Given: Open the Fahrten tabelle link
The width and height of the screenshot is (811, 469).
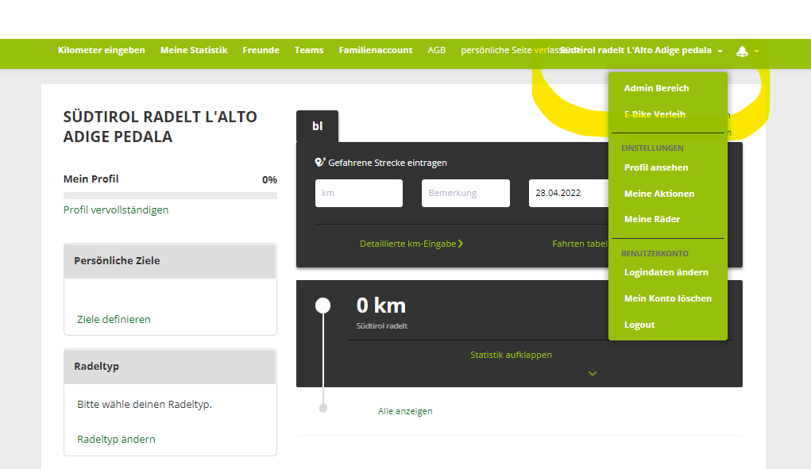Looking at the screenshot, I should [580, 244].
